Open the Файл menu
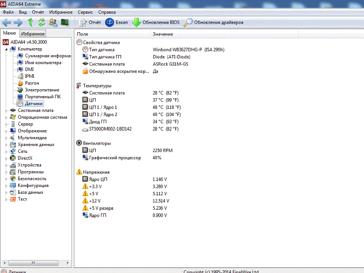364x273 pixels. tap(8, 12)
